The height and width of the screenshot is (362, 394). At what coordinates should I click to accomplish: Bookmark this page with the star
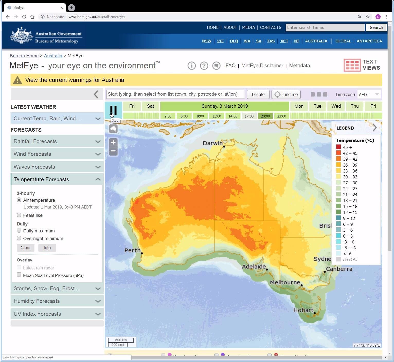click(x=368, y=17)
